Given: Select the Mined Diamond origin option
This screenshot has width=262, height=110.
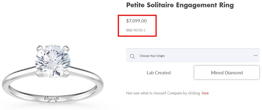Looking at the screenshot, I should pos(227,72).
